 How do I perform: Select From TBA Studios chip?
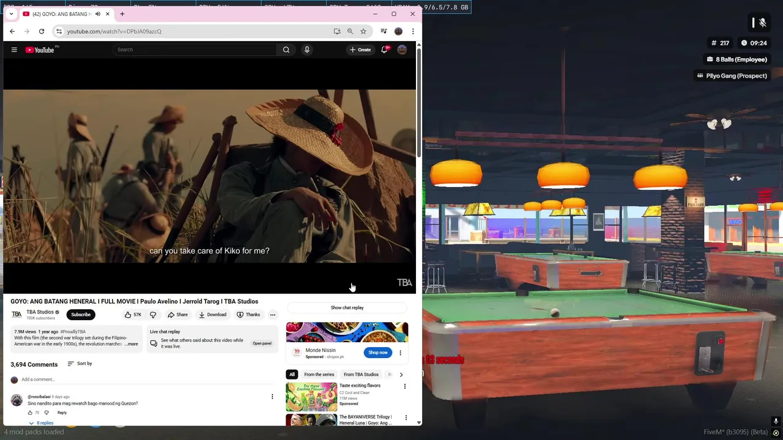point(361,375)
